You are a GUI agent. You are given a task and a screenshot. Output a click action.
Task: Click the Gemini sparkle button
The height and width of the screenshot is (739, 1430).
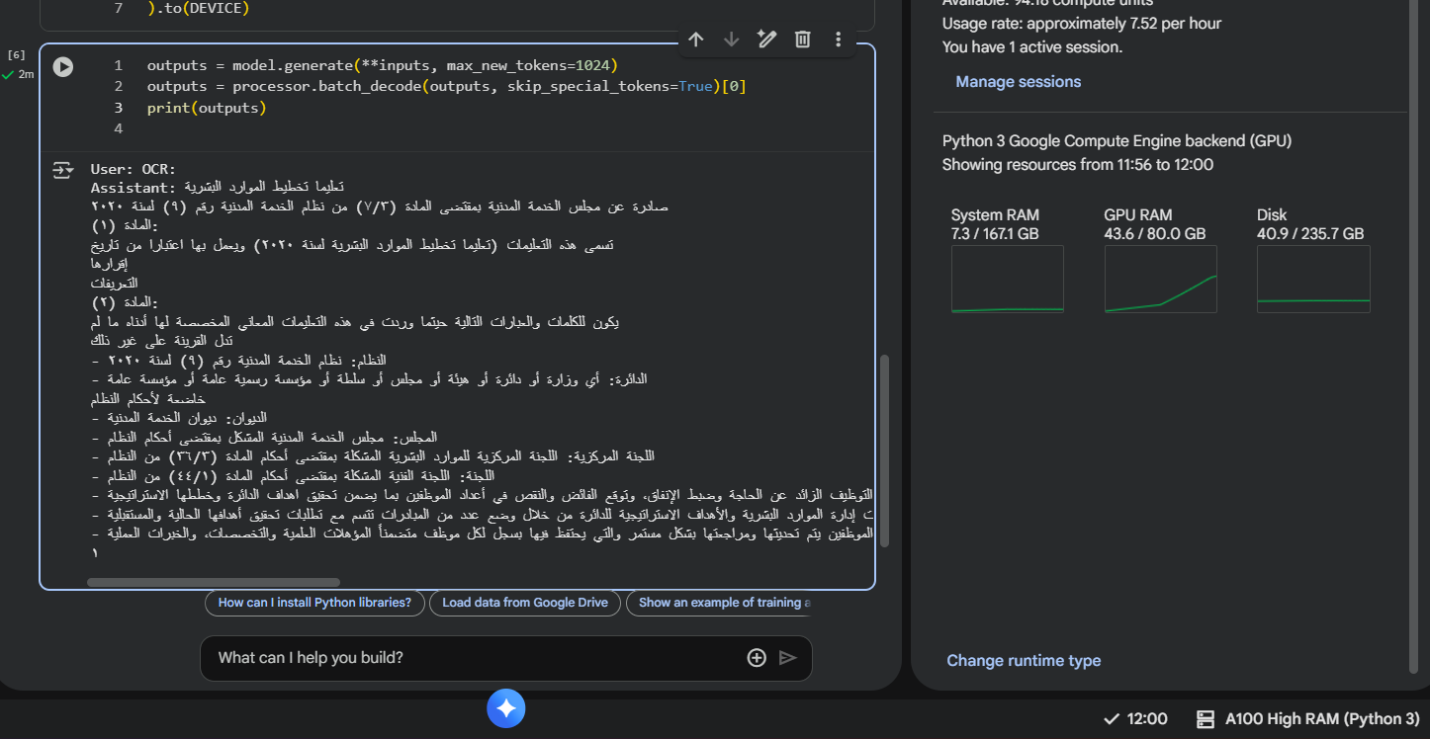[x=505, y=708]
